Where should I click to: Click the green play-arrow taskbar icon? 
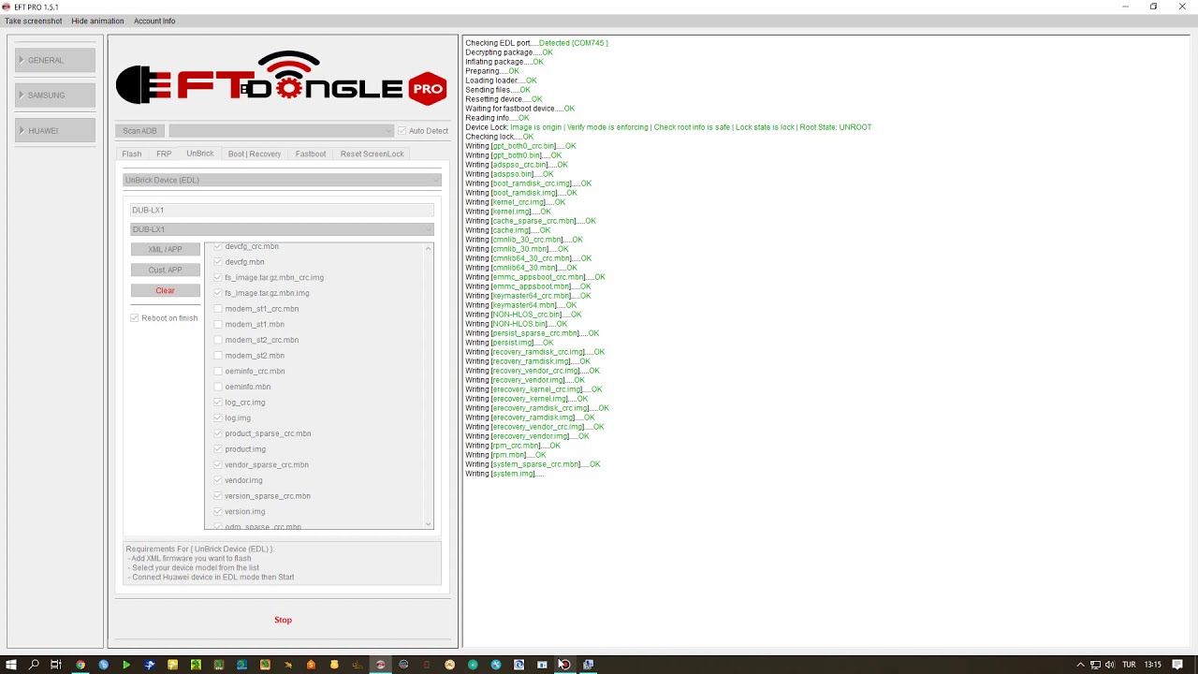coord(126,665)
